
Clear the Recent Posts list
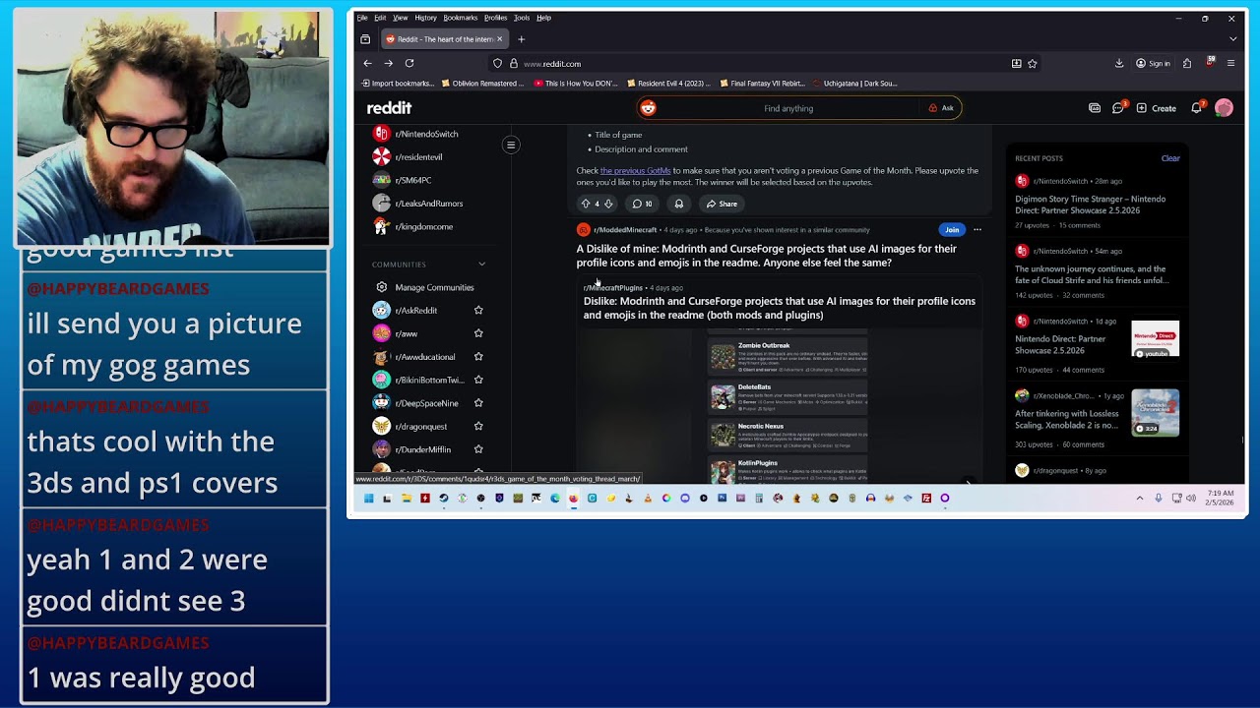pyautogui.click(x=1170, y=158)
